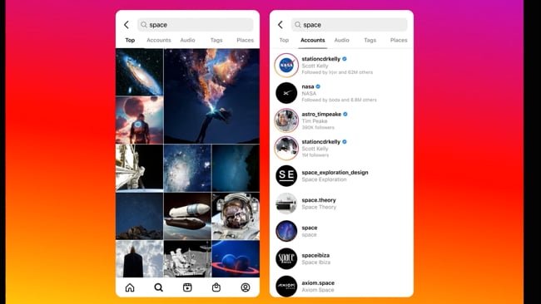Click 'Axiom Space' subtitle text
This screenshot has width=541, height=304.
[x=317, y=290]
